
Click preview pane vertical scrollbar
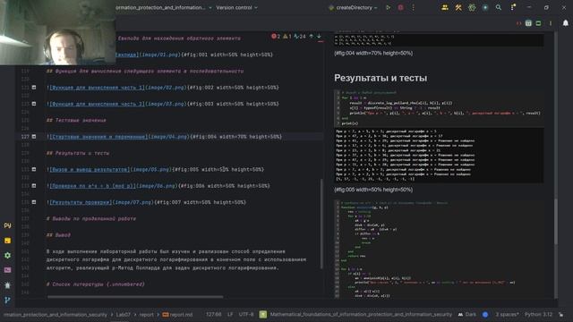[x=556, y=221]
